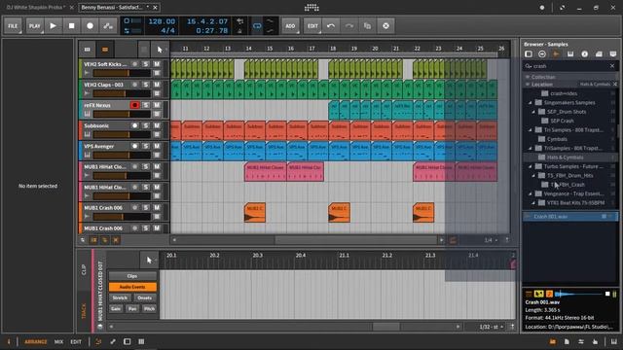This screenshot has height=350, width=623.
Task: Switch to the TRACK side tab
Action: (84, 311)
